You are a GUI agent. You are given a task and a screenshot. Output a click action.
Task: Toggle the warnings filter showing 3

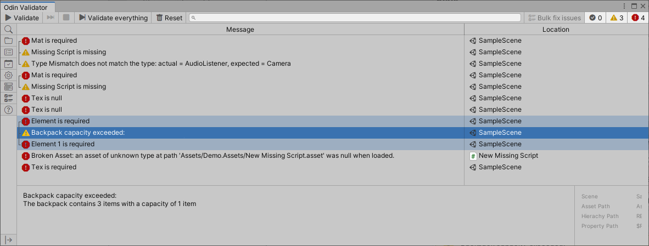tap(617, 18)
